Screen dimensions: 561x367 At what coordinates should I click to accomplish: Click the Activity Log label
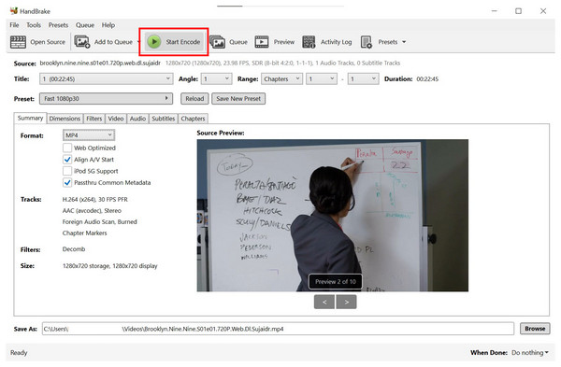(x=336, y=42)
